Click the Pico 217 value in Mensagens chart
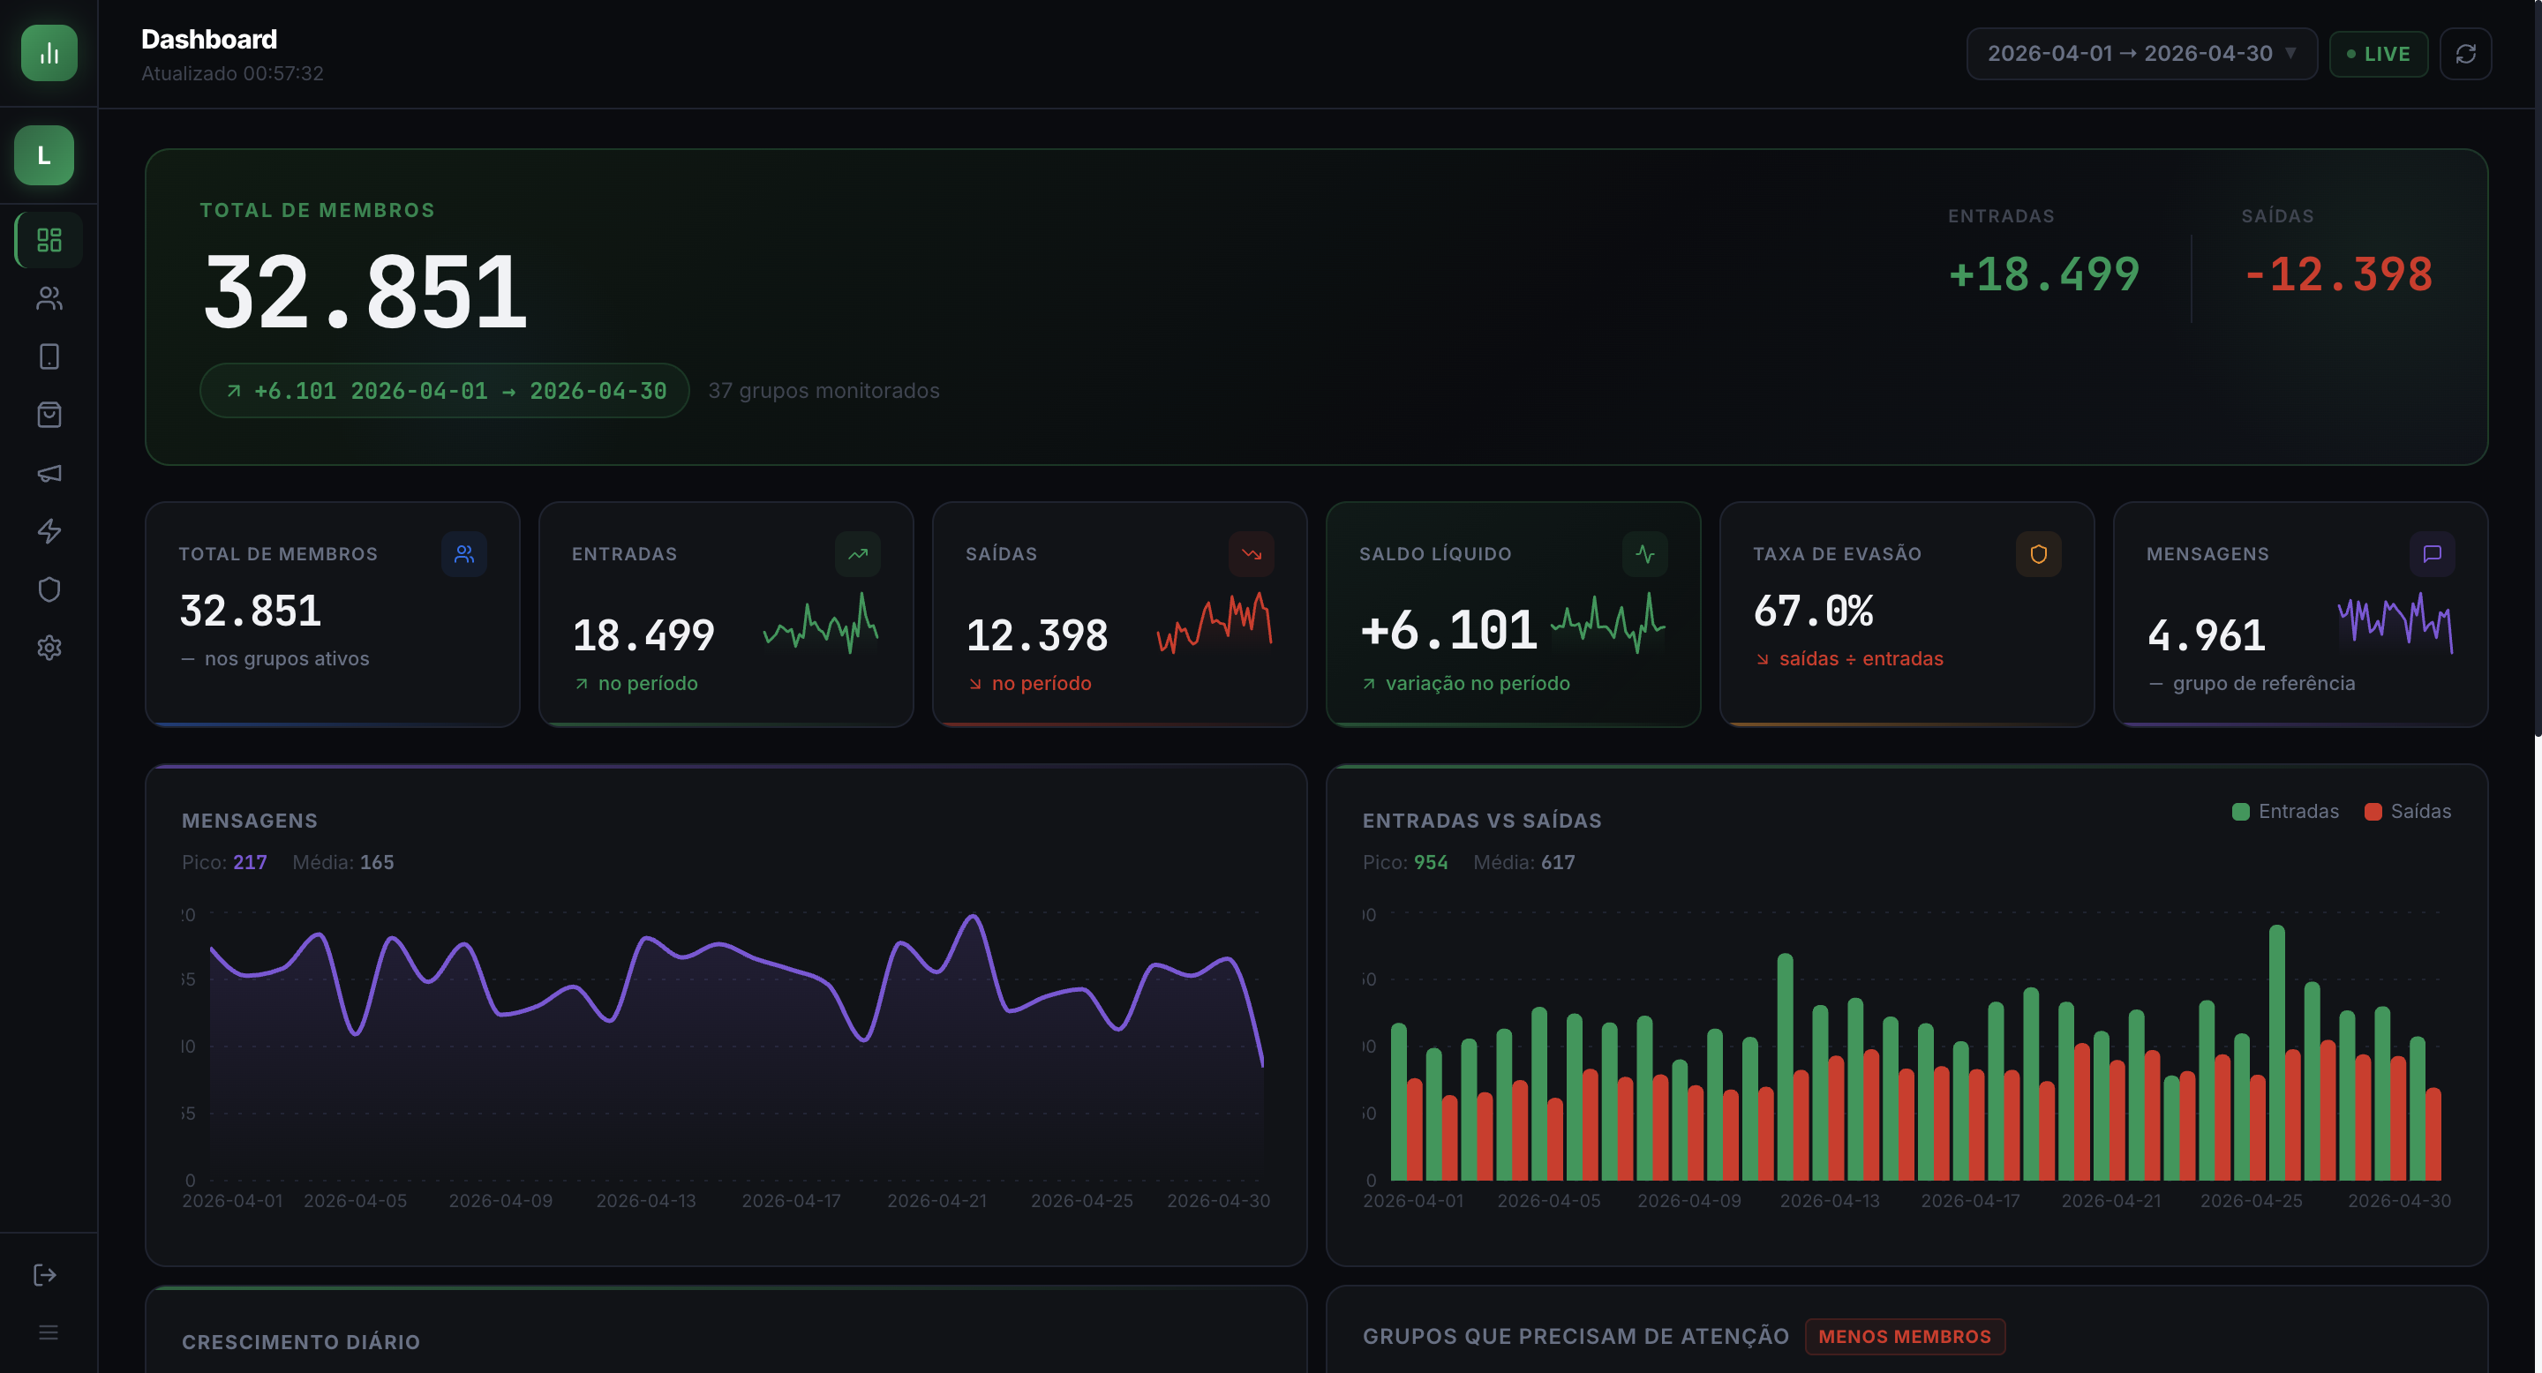The image size is (2542, 1373). [x=250, y=862]
